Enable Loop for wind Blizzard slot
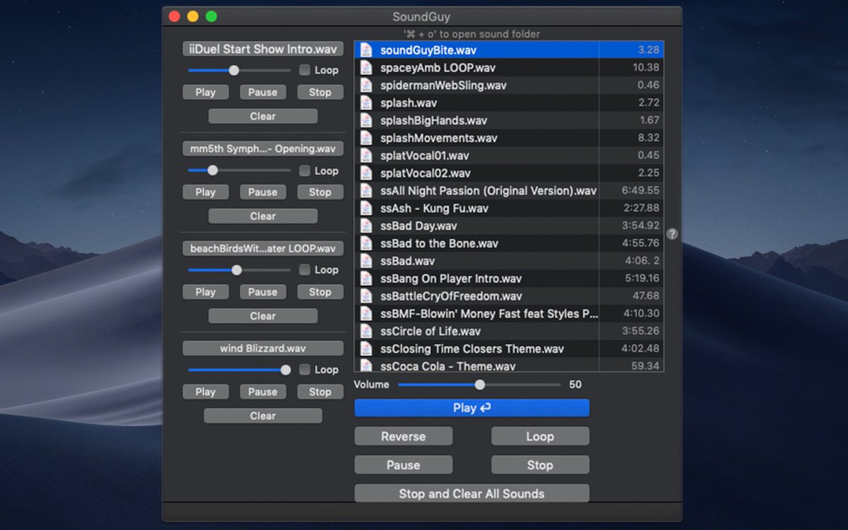848x530 pixels. click(x=305, y=370)
